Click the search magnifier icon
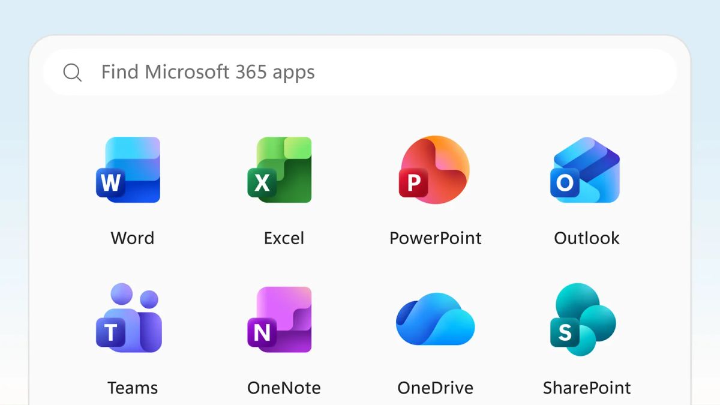The image size is (720, 405). pyautogui.click(x=73, y=73)
